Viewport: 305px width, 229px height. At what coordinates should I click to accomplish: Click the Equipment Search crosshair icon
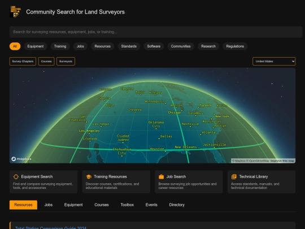16,176
